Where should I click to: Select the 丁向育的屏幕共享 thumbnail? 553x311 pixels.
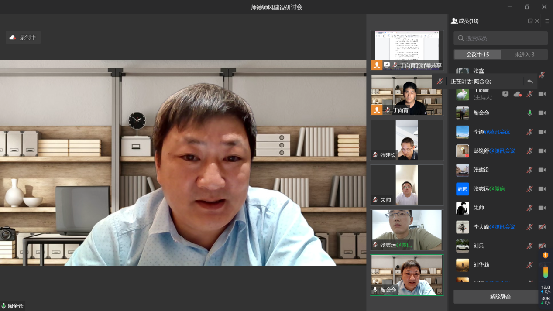(x=407, y=50)
